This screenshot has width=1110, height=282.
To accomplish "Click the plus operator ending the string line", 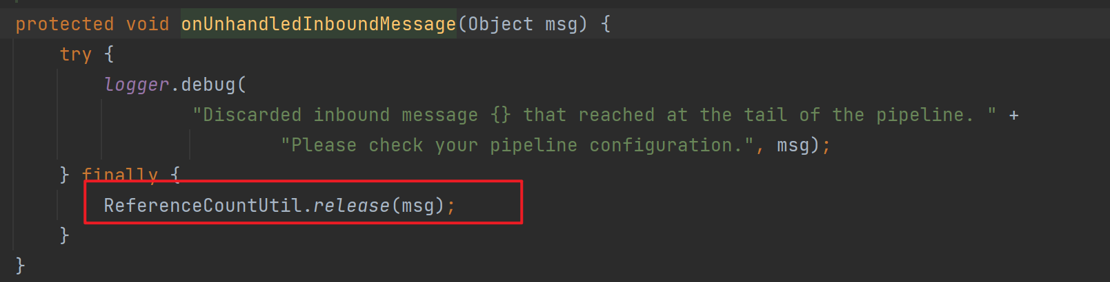I will pos(1013,115).
